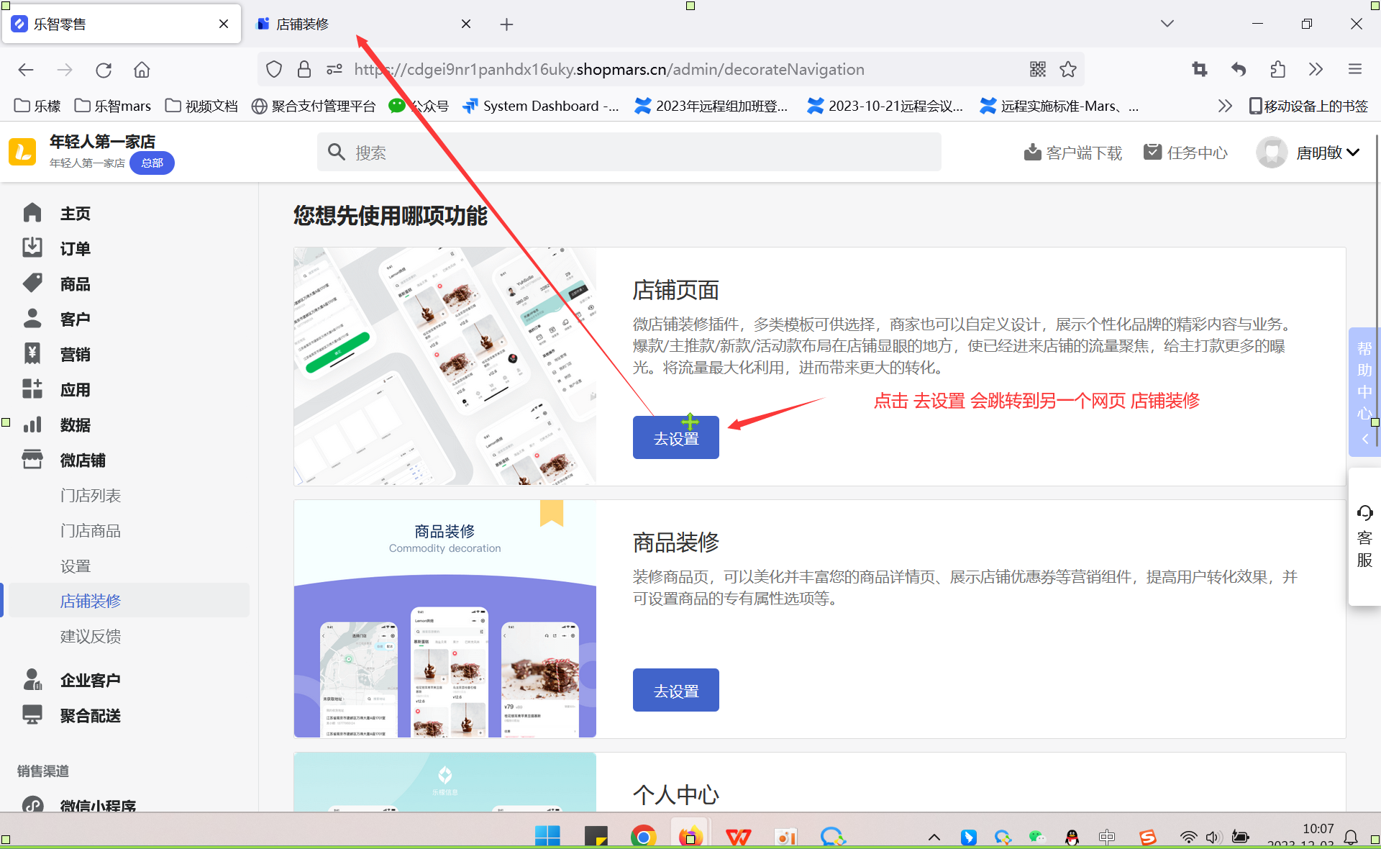The width and height of the screenshot is (1381, 849).
Task: Open 数据 in the sidebar
Action: [75, 425]
